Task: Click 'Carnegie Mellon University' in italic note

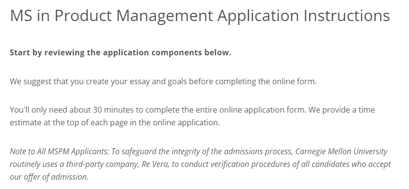Action: point(341,151)
